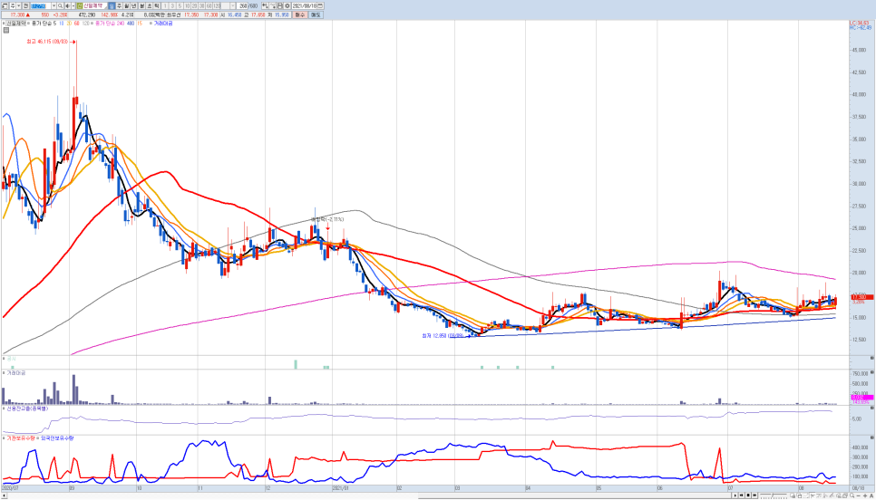Click the 기관보유수량 legend label
Viewport: 876px width, 500px height.
point(21,438)
